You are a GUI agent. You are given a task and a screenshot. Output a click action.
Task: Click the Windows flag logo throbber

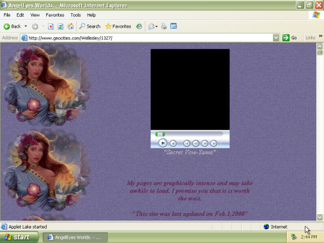[x=316, y=15]
